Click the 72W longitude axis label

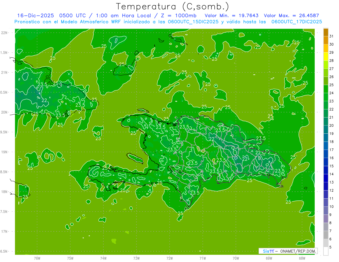[x=169, y=258]
